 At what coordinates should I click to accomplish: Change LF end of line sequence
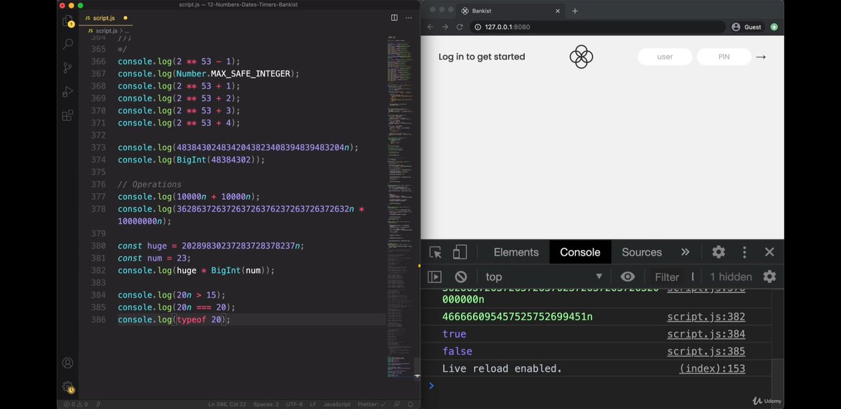[313, 404]
